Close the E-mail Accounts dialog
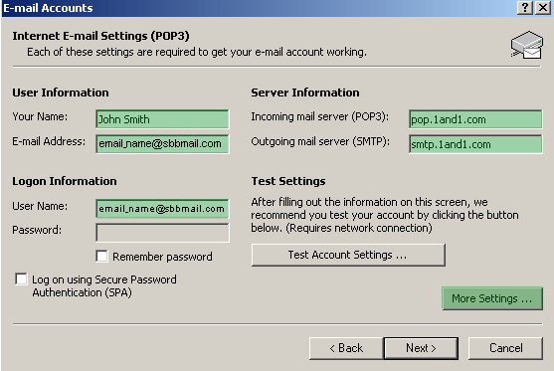This screenshot has height=371, width=554. tap(543, 7)
